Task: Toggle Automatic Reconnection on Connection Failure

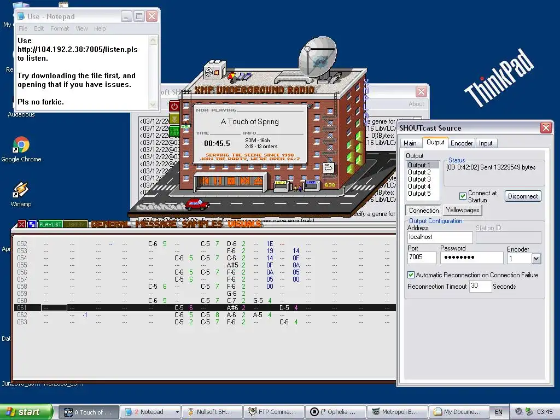Action: (411, 275)
